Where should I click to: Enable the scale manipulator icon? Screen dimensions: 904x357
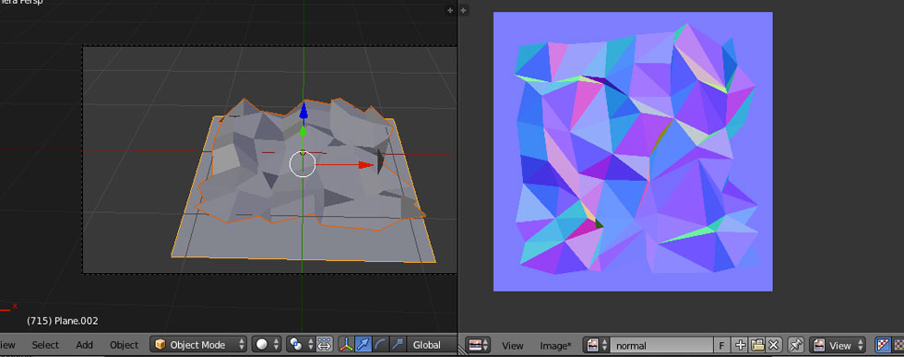[398, 345]
